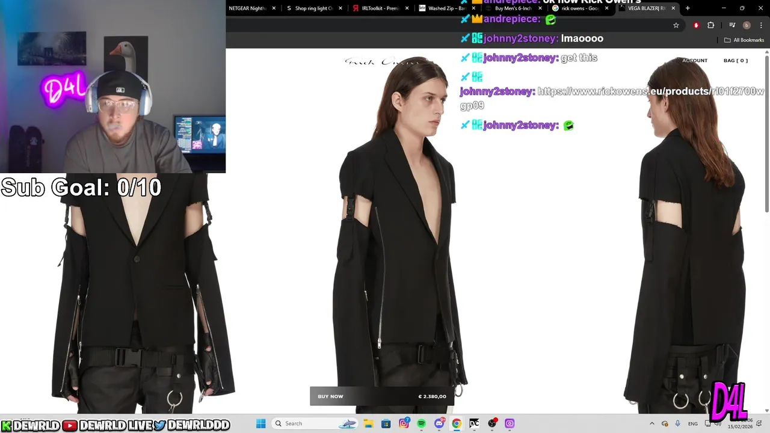Open OBS Studio from the taskbar

coord(492,423)
